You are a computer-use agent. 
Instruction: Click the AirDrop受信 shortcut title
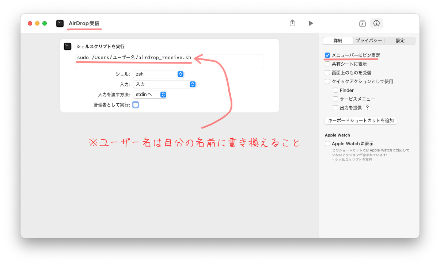[84, 23]
